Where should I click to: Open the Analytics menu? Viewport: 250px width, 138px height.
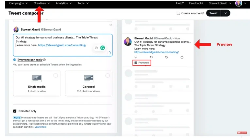[x=64, y=3]
